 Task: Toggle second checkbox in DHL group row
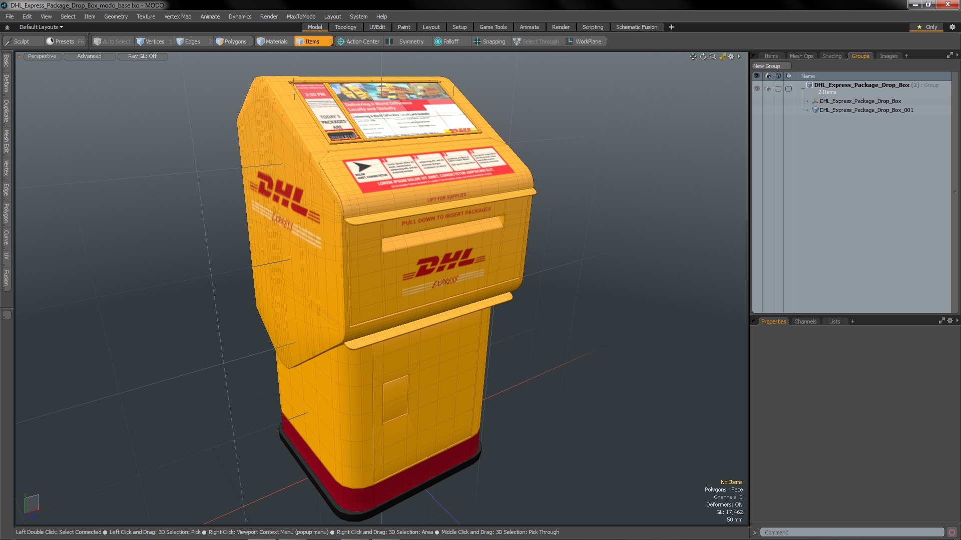[x=789, y=88]
